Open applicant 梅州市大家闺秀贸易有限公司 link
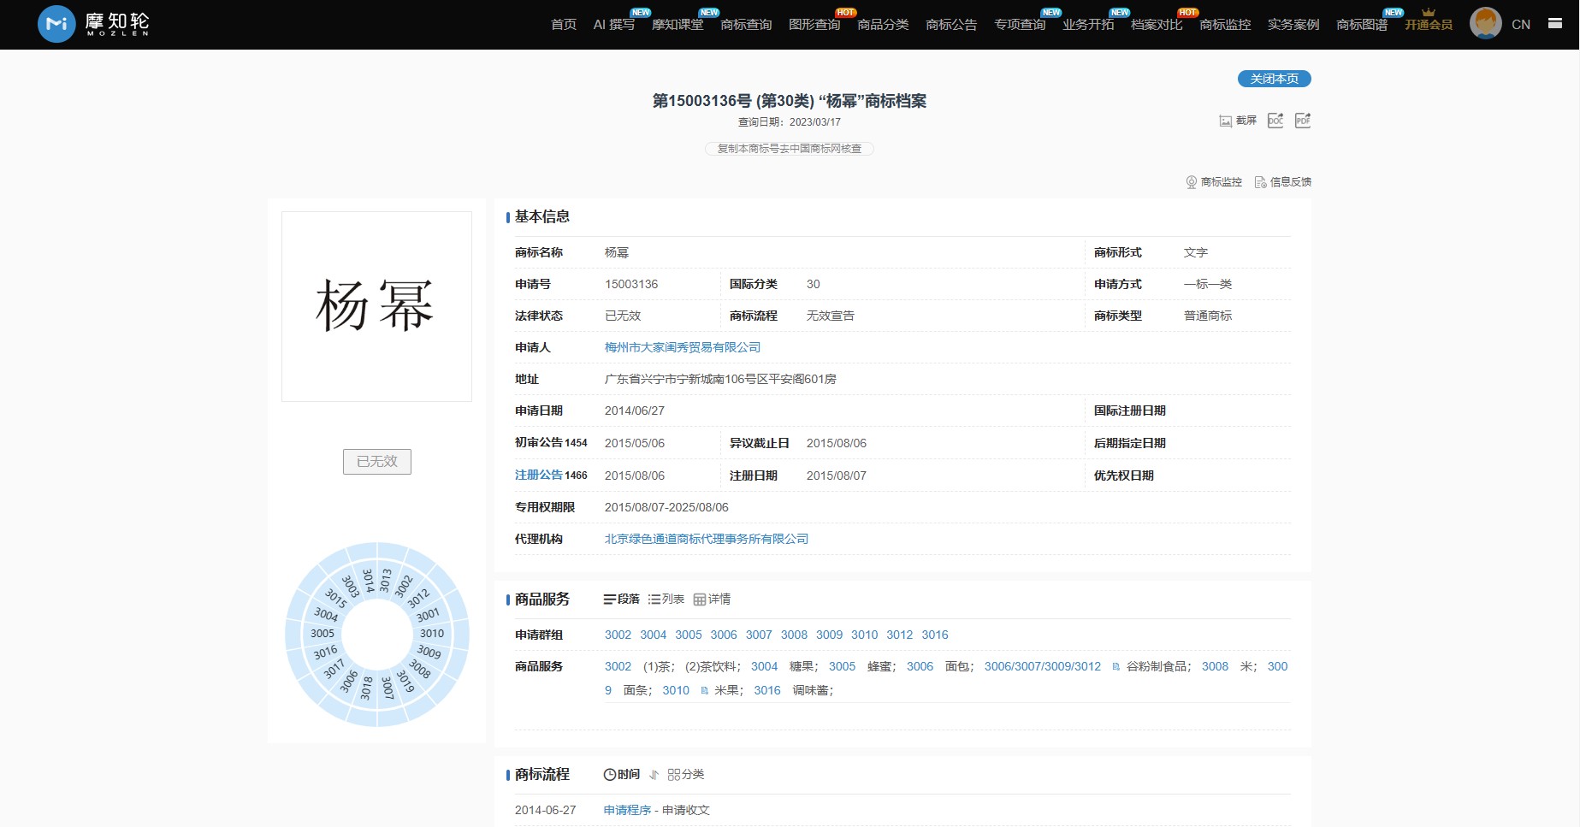1580x827 pixels. click(682, 347)
